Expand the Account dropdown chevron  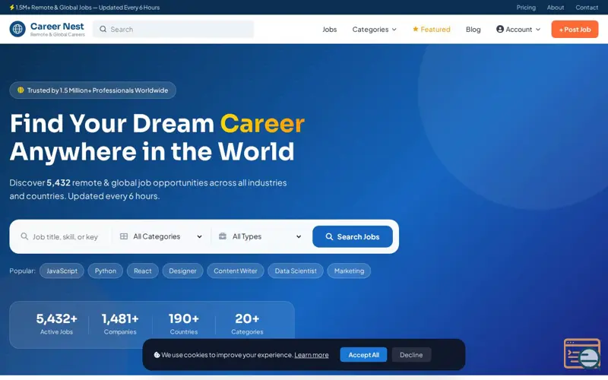coord(538,30)
